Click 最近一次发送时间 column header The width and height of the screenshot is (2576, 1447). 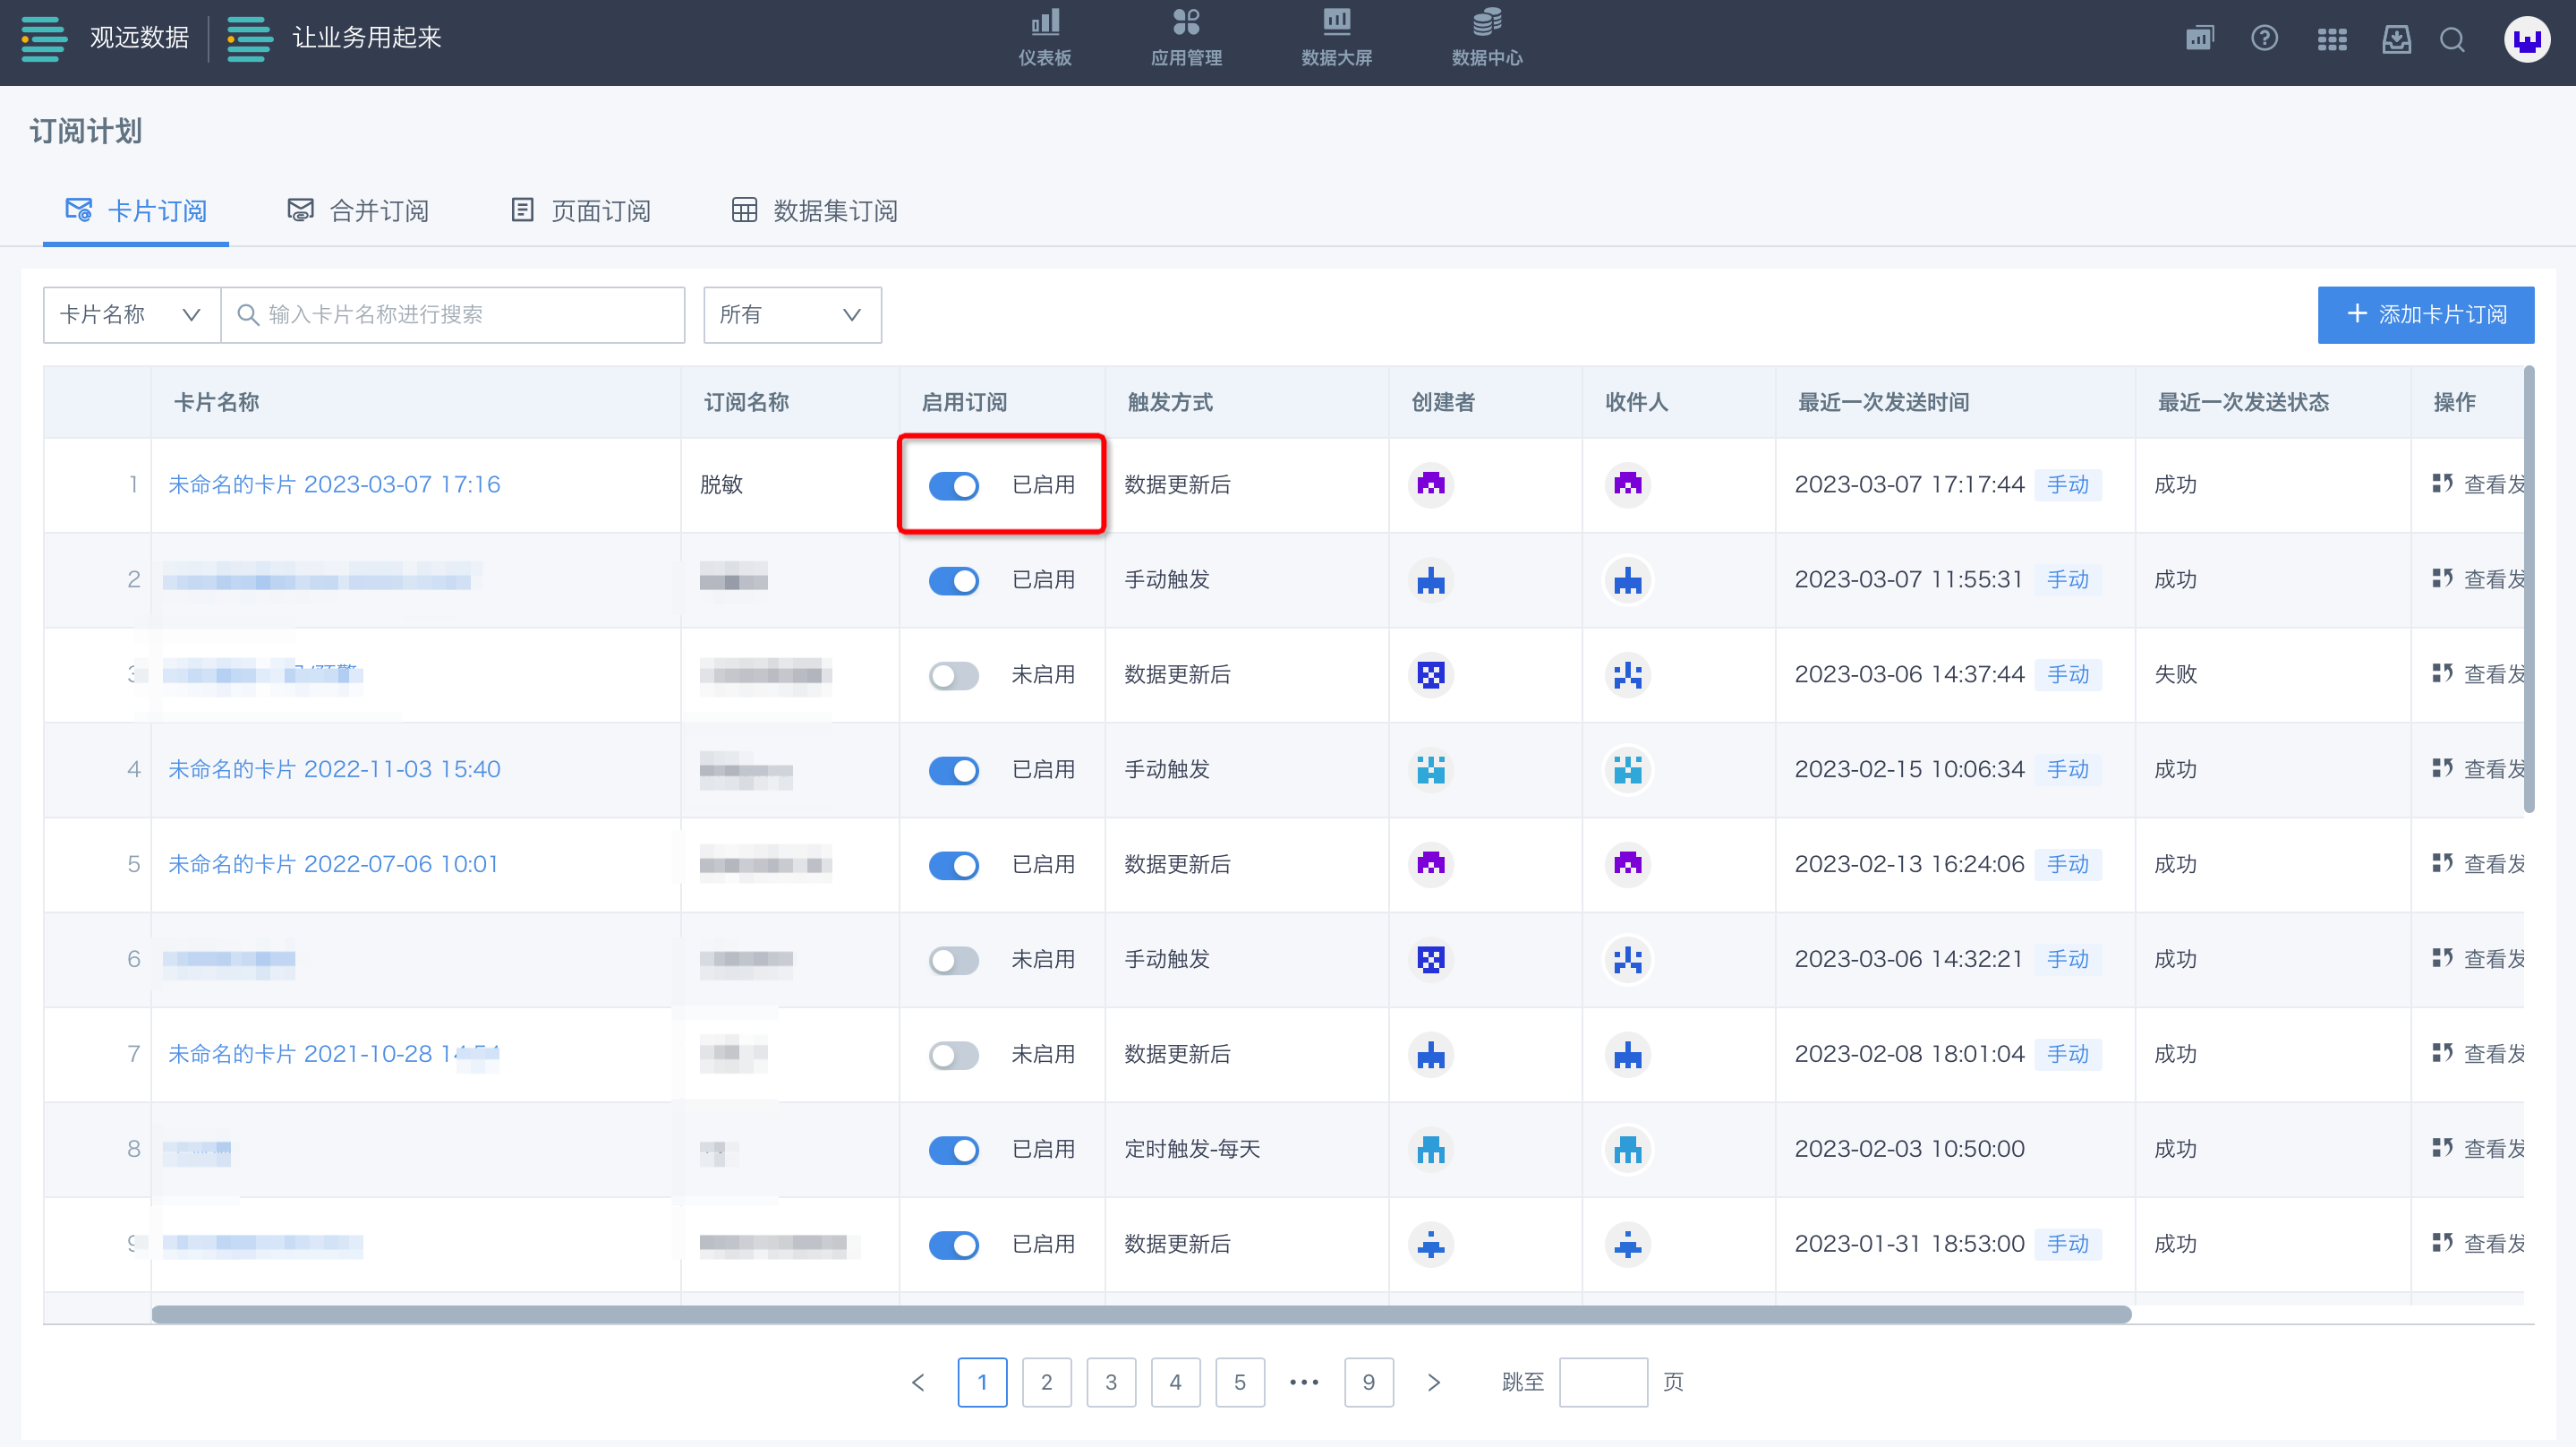coord(1884,402)
